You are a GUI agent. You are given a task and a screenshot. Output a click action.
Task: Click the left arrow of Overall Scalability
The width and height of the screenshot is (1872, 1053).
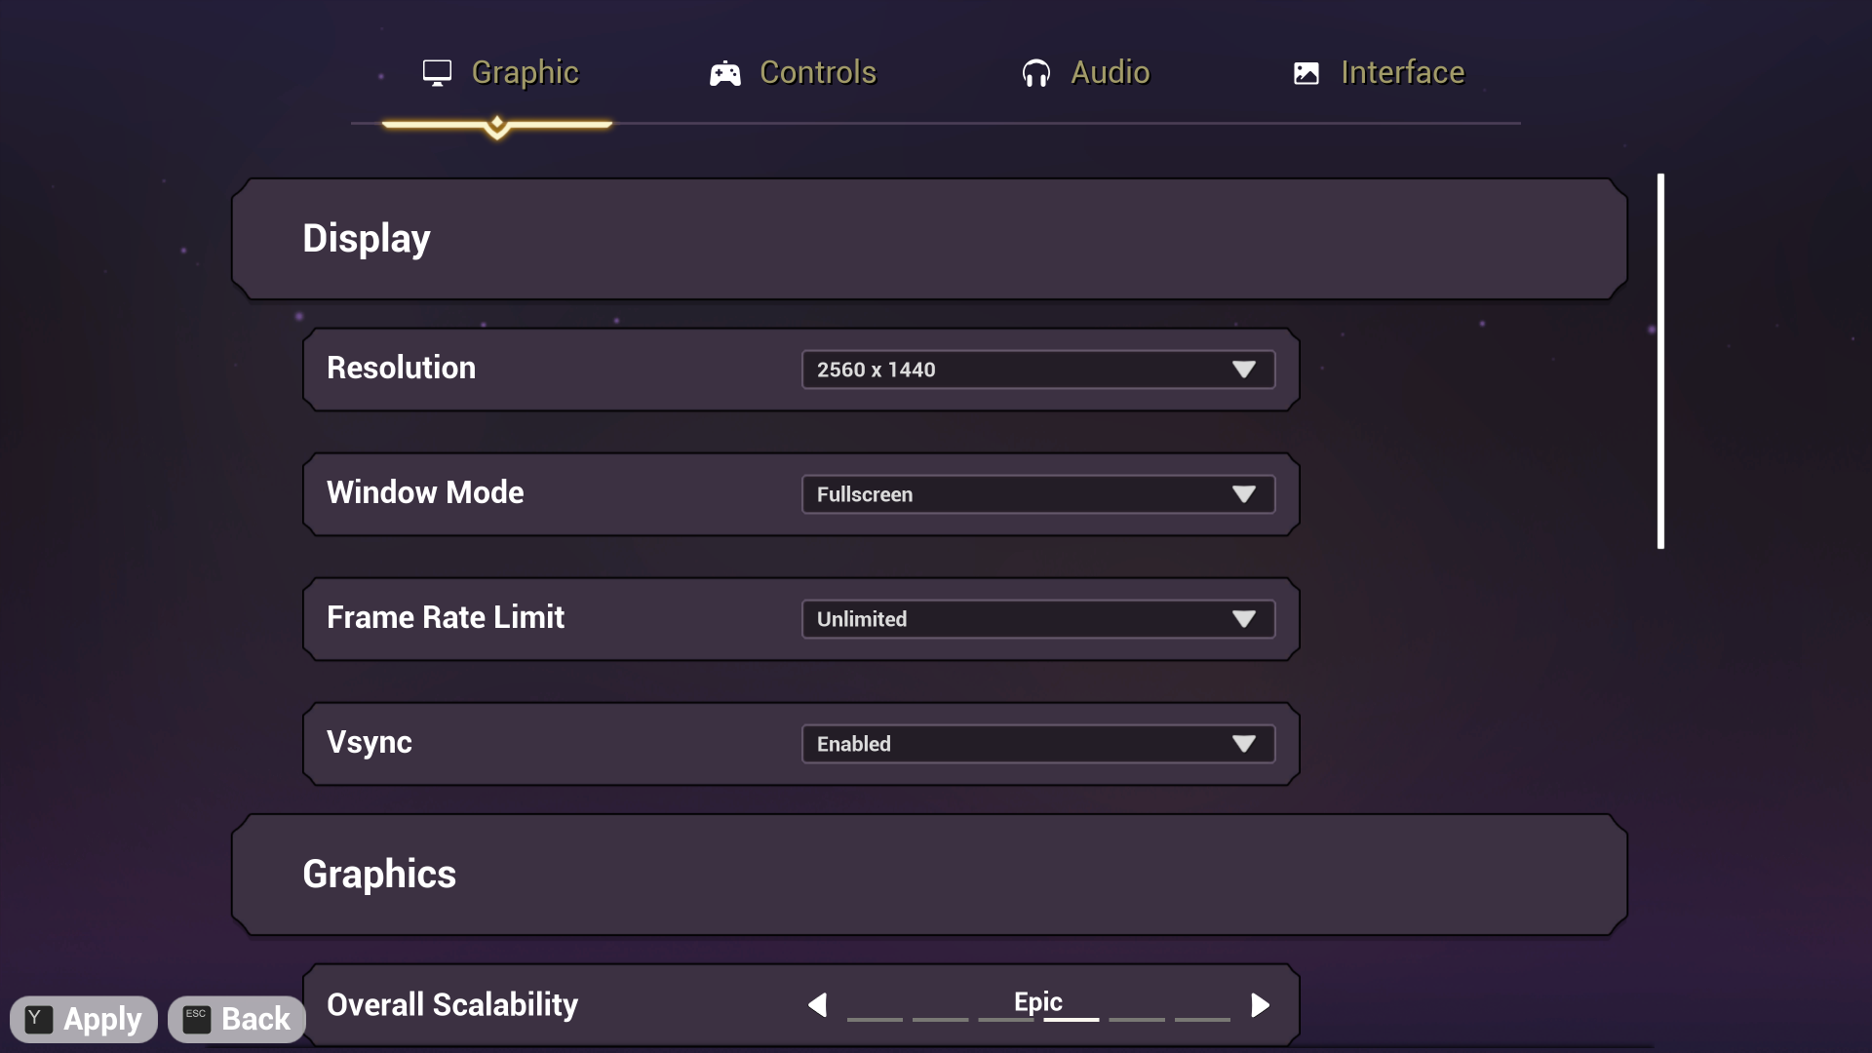pos(817,1005)
